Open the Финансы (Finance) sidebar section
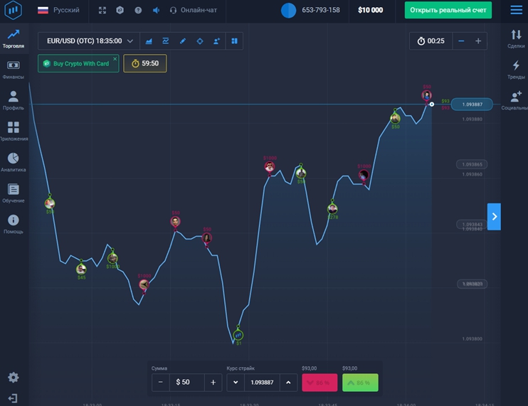Screen dimensions: 528x406 tap(13, 69)
